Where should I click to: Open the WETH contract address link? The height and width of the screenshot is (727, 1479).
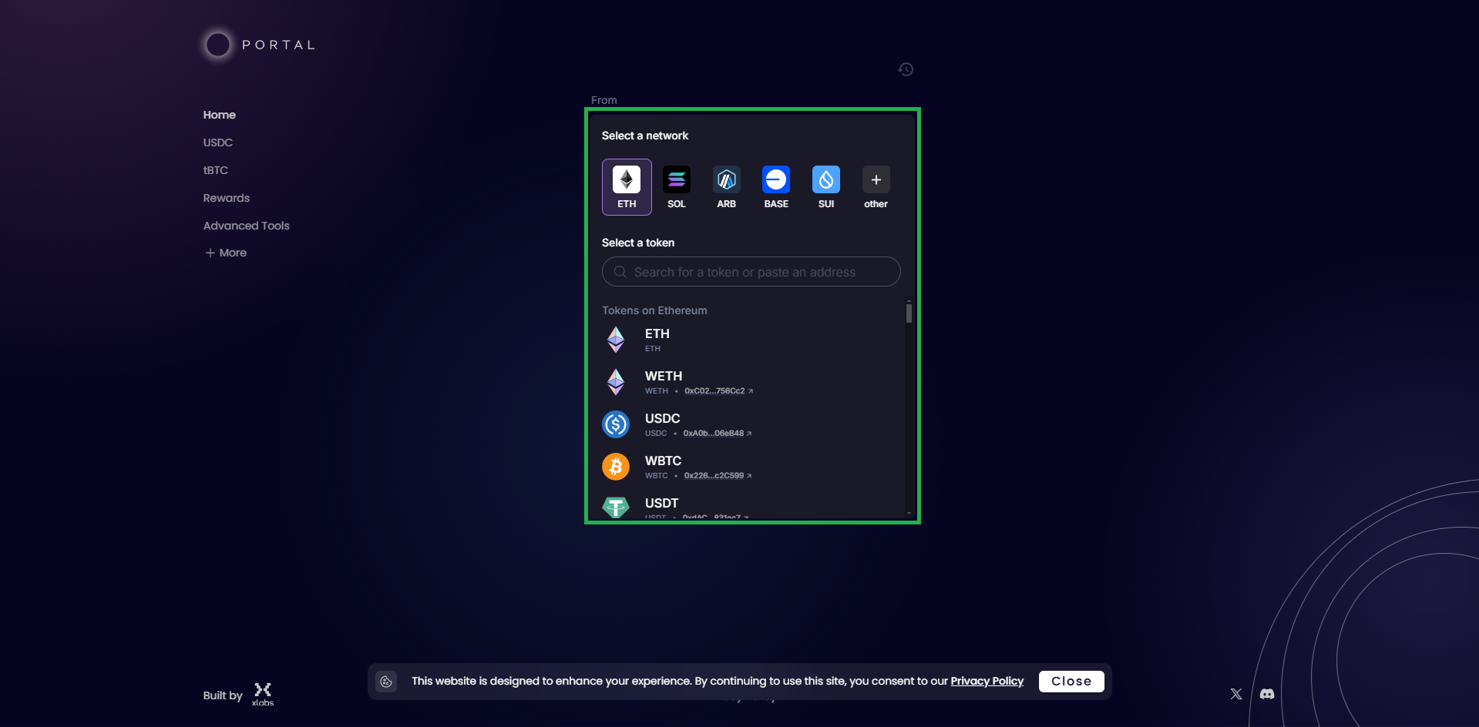718,391
